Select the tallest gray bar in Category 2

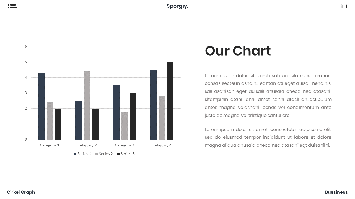[x=87, y=105]
